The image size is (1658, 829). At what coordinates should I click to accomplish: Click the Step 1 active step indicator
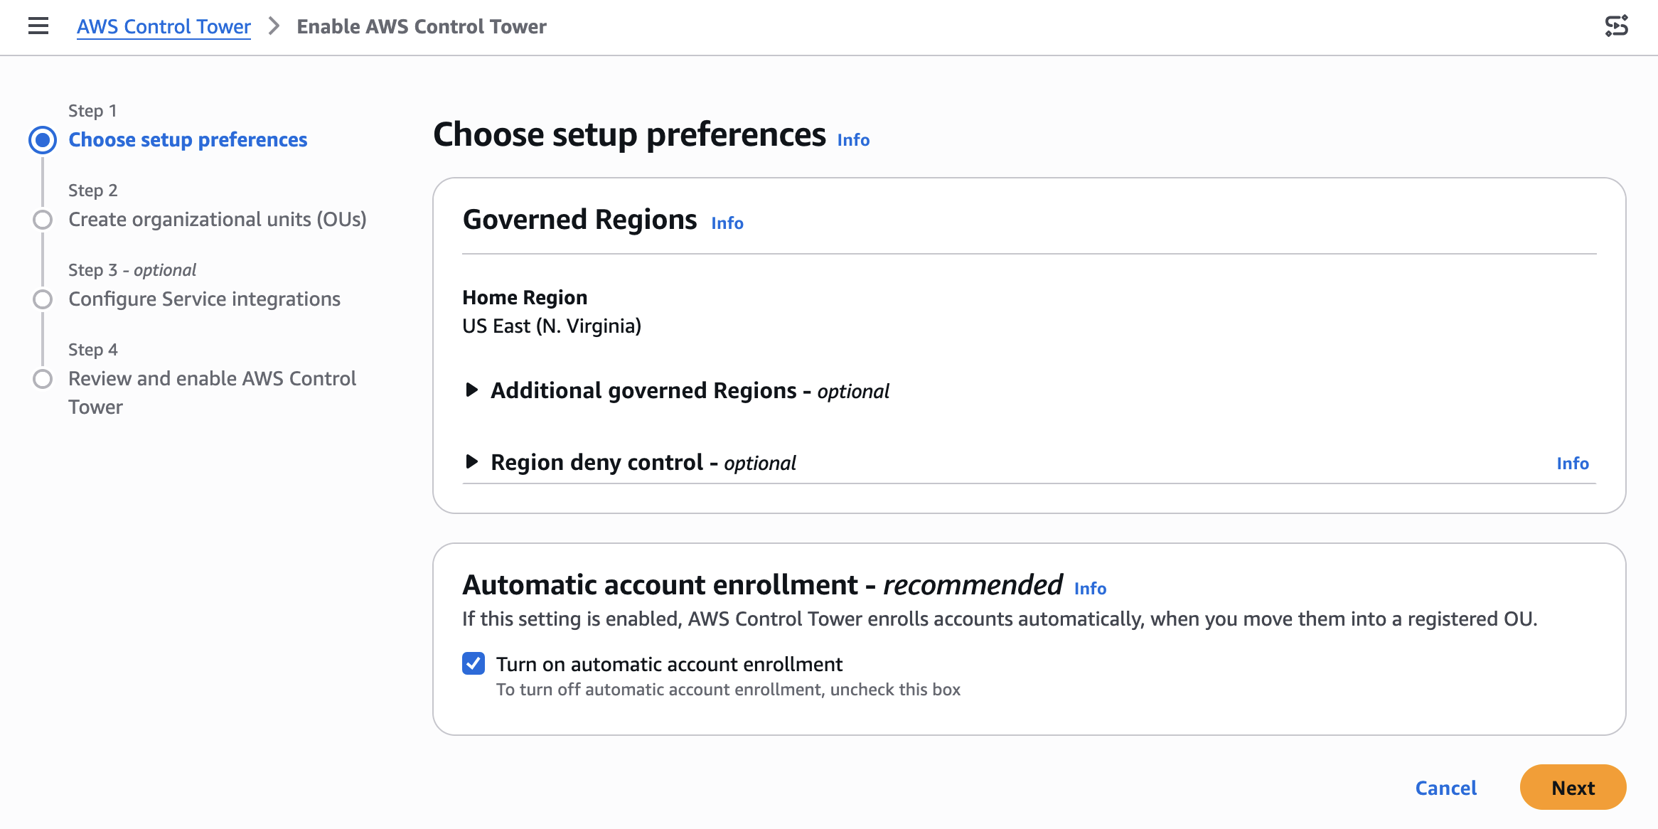[x=43, y=140]
